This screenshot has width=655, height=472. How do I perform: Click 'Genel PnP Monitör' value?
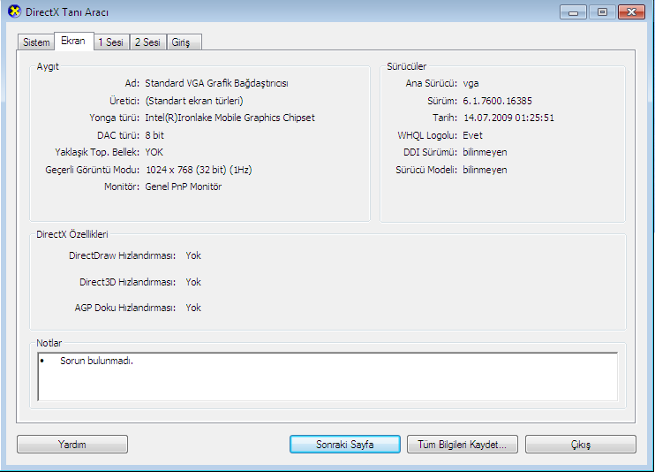click(x=184, y=187)
